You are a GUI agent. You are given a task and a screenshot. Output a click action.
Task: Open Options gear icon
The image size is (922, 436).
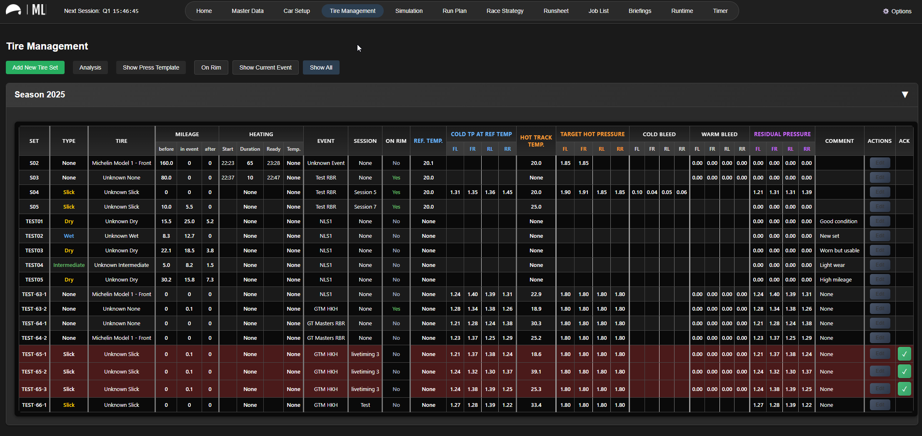[x=886, y=11]
